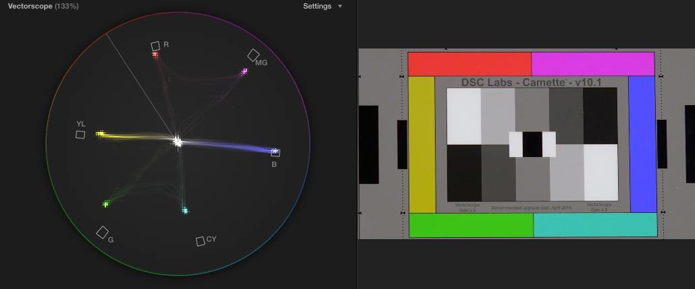
Task: Select the blue vertical bar on the chart
Action: pos(642,144)
